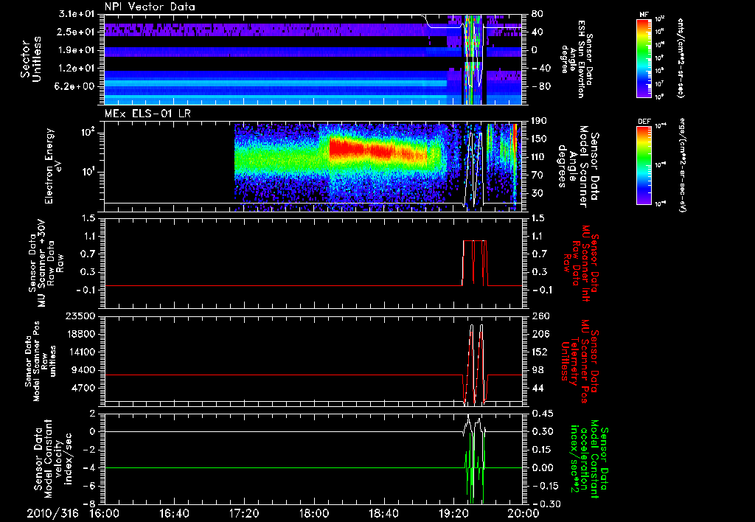
Task: Click the '206' telemetry tick label
Action: click(x=540, y=334)
